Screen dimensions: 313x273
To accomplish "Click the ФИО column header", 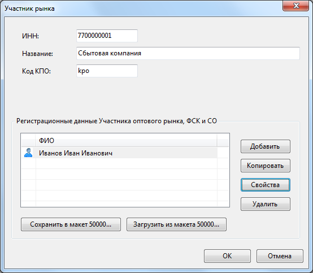I will [126, 141].
